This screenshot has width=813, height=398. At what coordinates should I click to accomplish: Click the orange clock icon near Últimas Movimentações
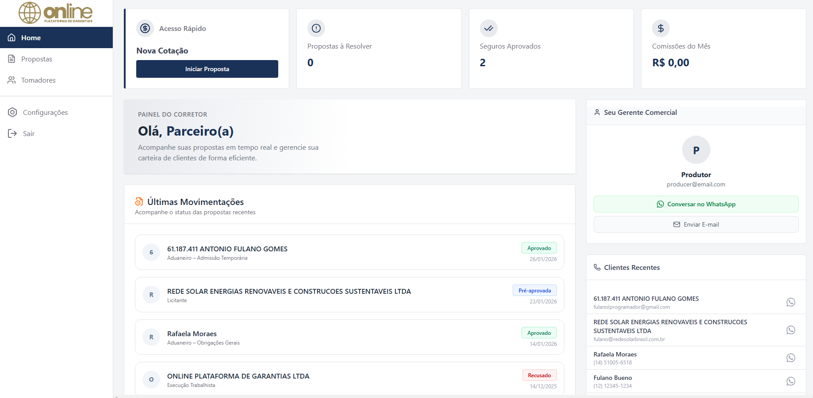(139, 201)
